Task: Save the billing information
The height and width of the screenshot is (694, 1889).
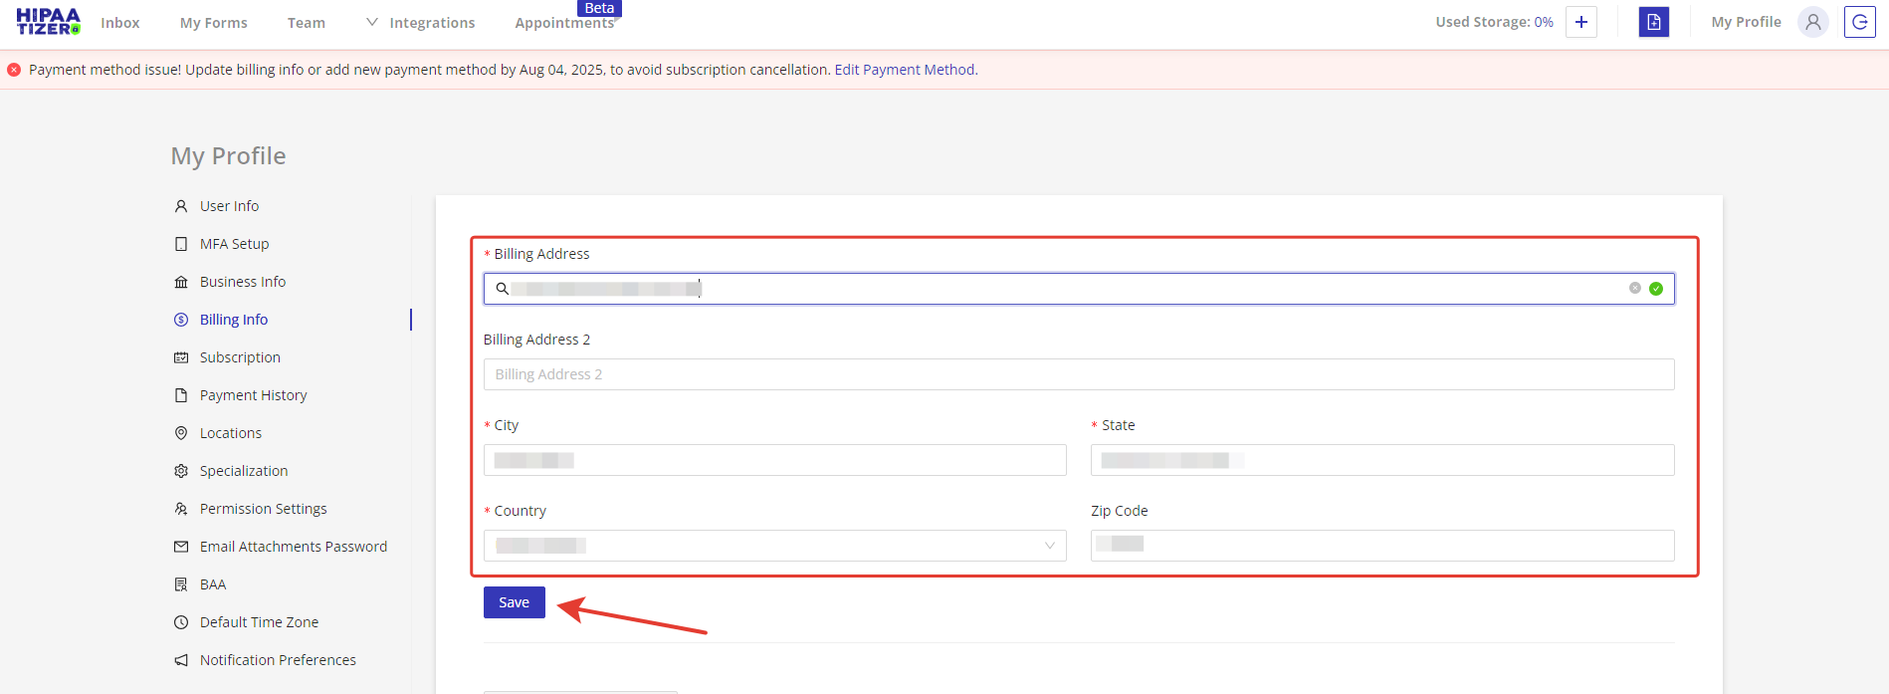Action: (514, 602)
